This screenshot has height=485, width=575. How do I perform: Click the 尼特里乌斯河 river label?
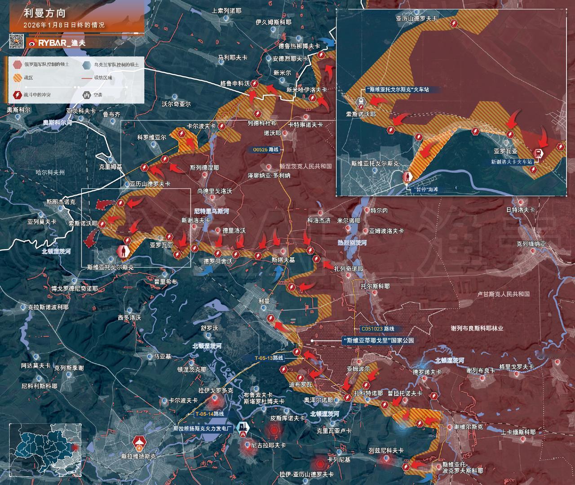coord(212,211)
